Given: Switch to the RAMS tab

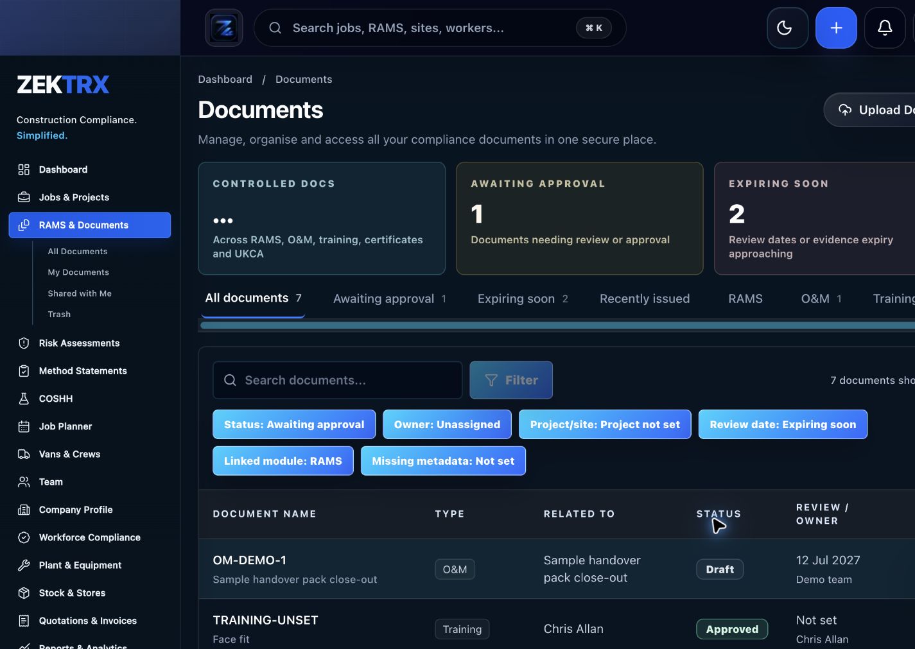Looking at the screenshot, I should click(x=745, y=299).
